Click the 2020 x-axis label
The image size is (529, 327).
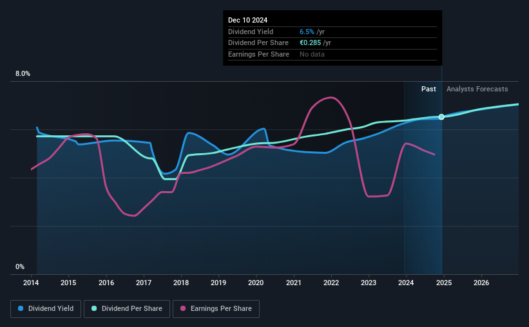256,283
